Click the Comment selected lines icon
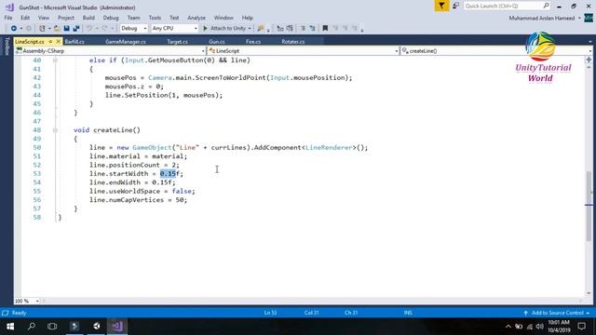This screenshot has width=596, height=335. 280,29
